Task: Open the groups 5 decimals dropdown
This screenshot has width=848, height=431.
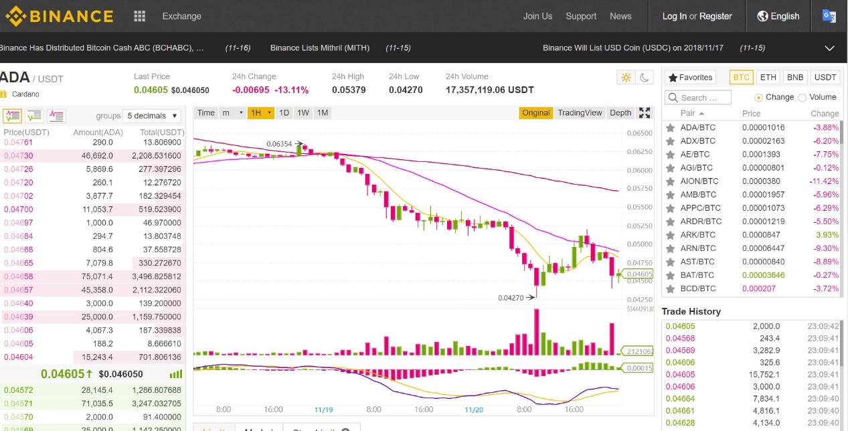Action: (153, 116)
